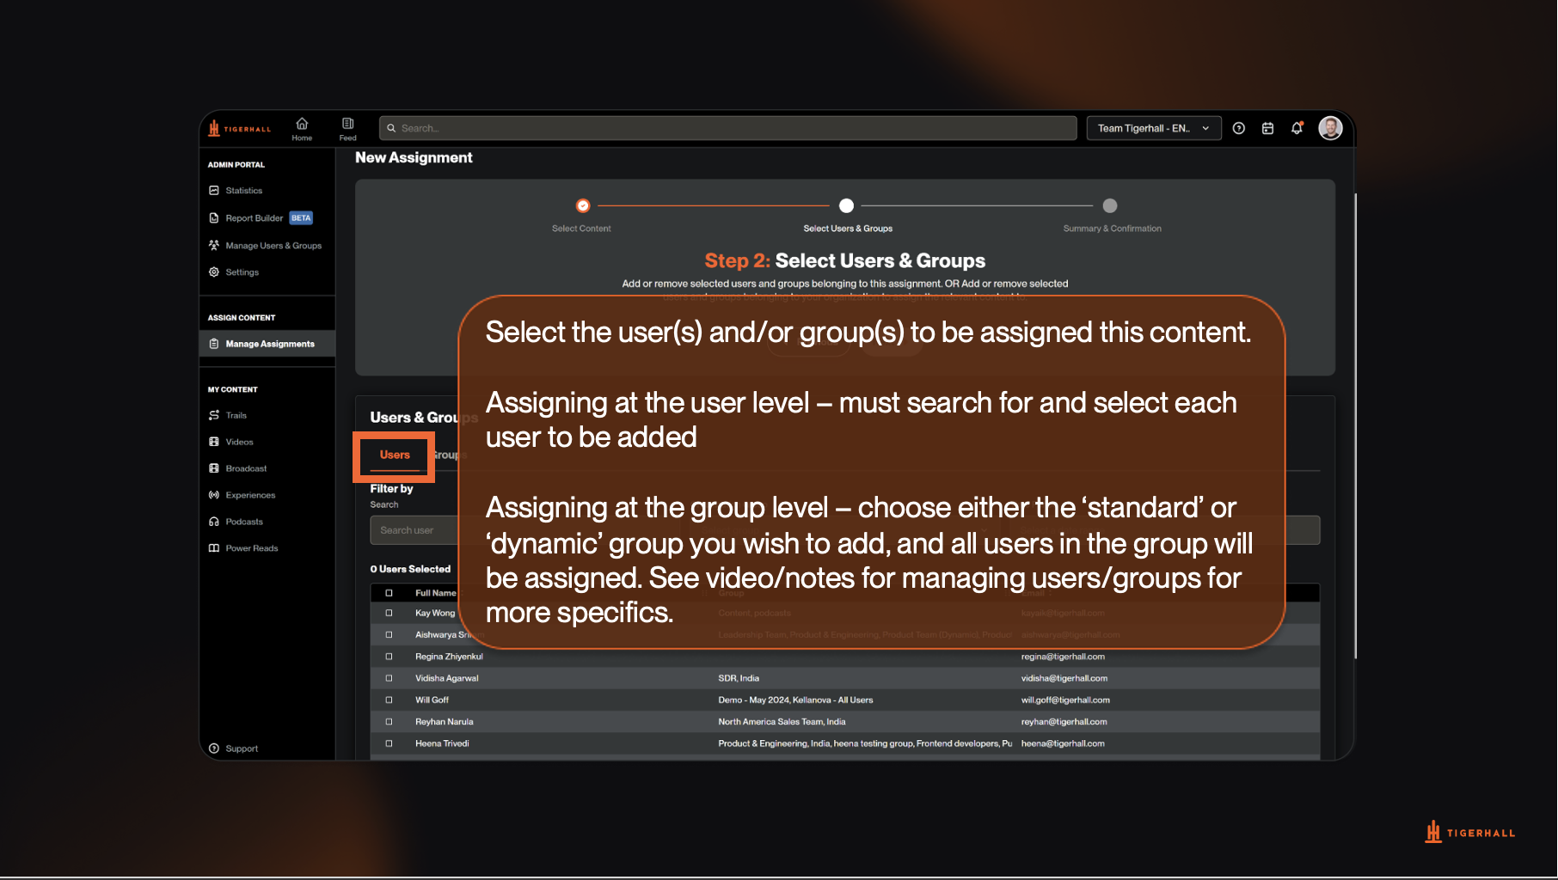Screen dimensions: 1558x880
Task: Click the Experiences icon in My Content
Action: coord(214,496)
